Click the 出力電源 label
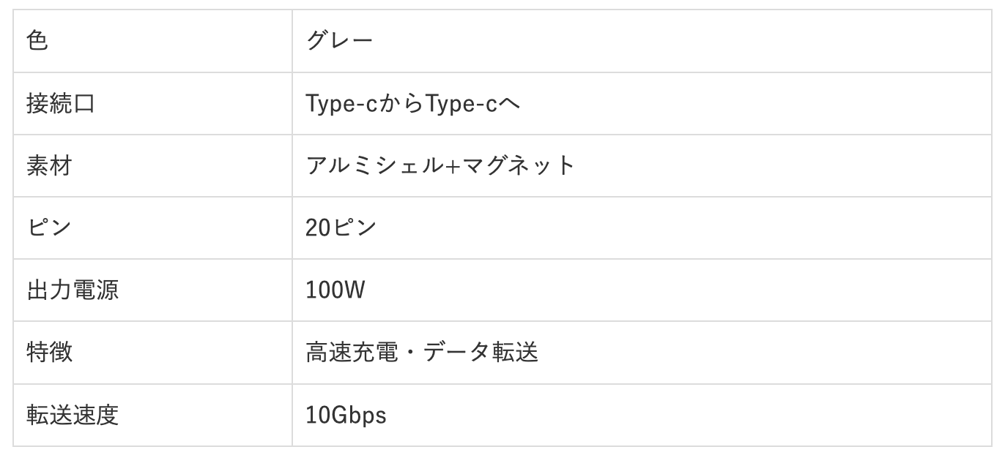Screen dimensions: 1005x455 point(73,290)
